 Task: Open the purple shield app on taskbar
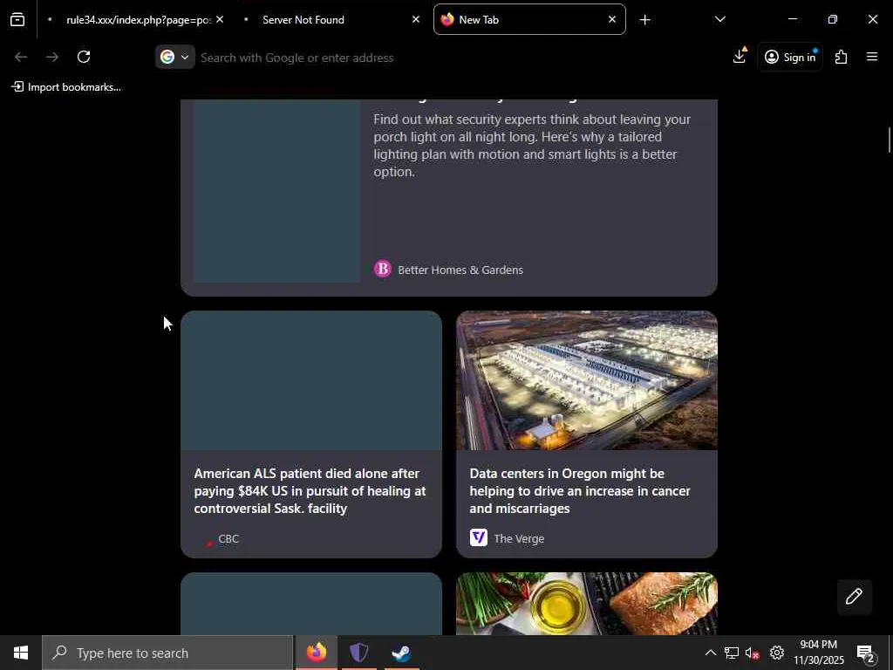[358, 653]
